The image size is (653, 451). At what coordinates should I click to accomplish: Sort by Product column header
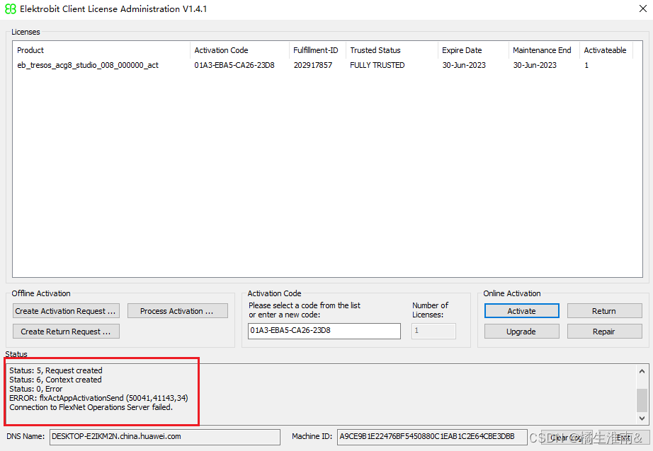(101, 50)
